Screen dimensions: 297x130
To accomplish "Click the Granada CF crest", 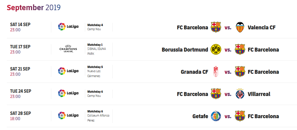I will pos(216,72).
